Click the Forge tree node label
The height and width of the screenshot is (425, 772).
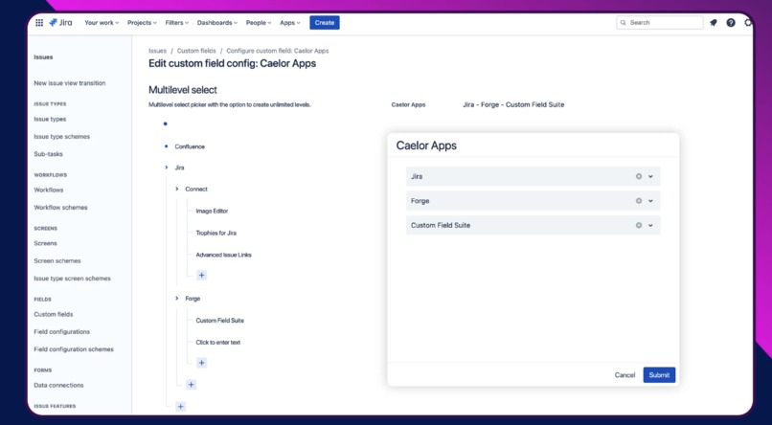point(193,299)
